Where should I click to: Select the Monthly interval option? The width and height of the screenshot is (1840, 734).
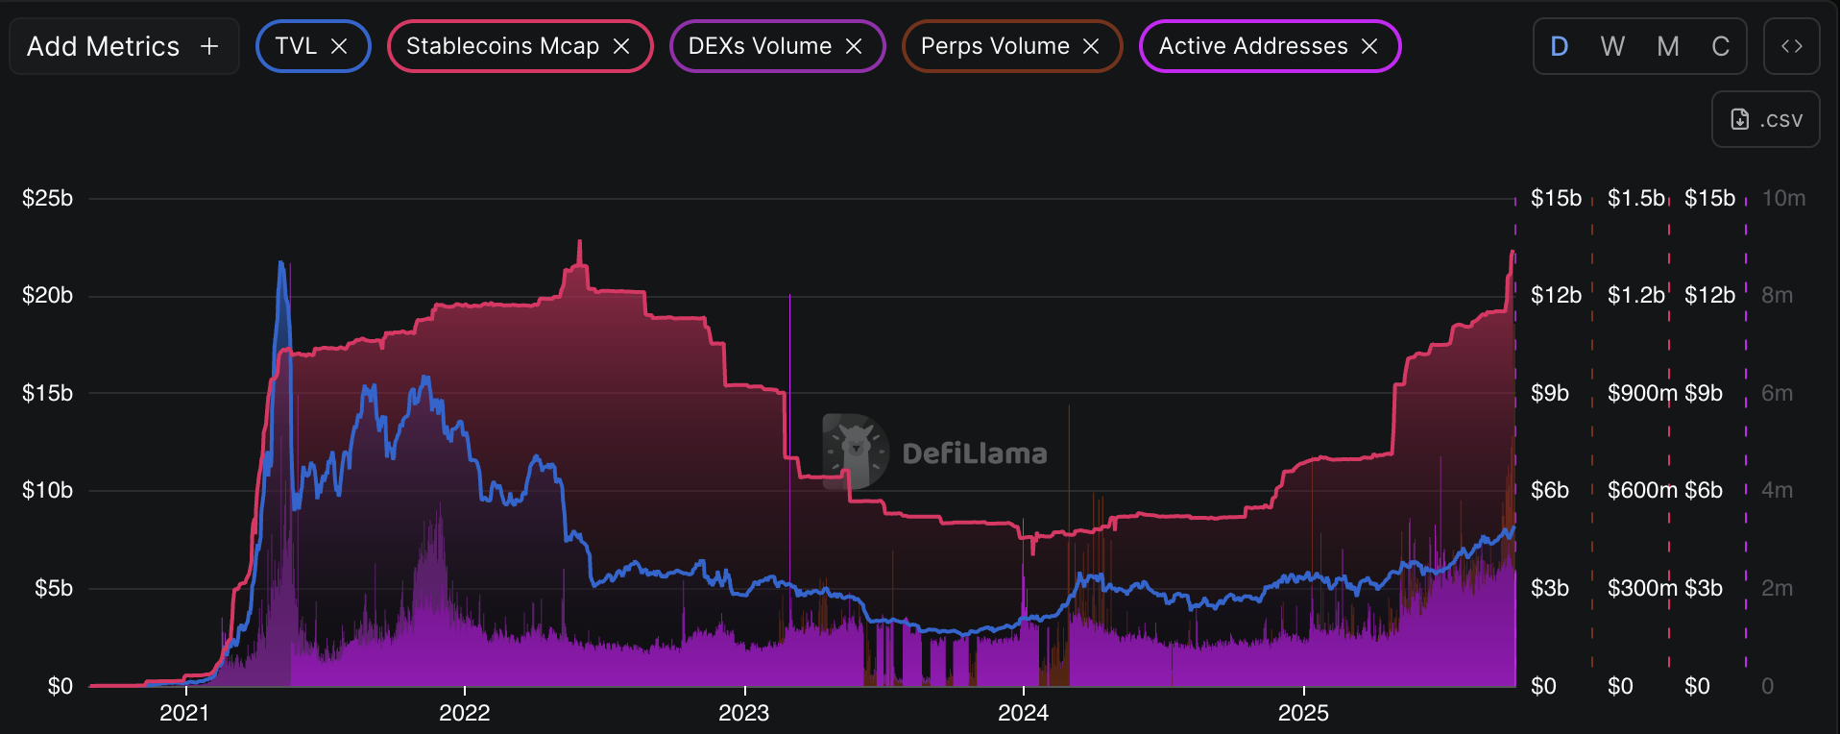click(x=1668, y=46)
